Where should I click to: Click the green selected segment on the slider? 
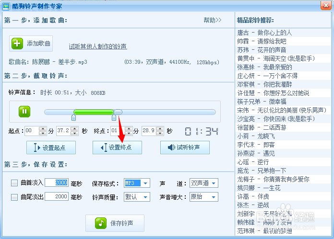coord(94,112)
